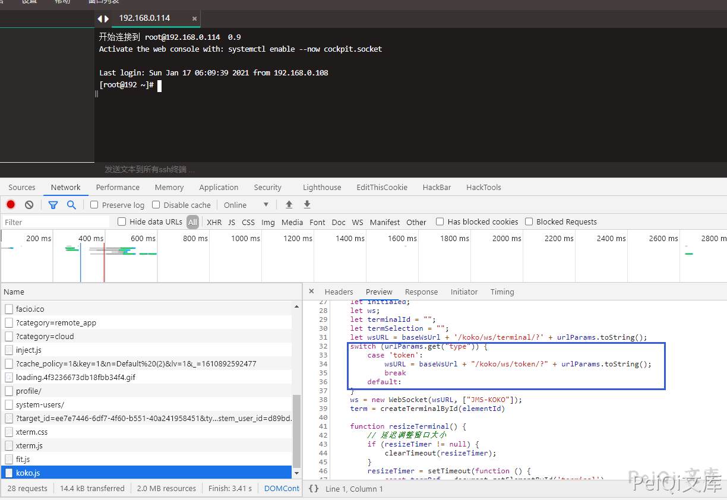This screenshot has height=500, width=727.
Task: Pretty print code using the braces icon
Action: click(x=314, y=488)
